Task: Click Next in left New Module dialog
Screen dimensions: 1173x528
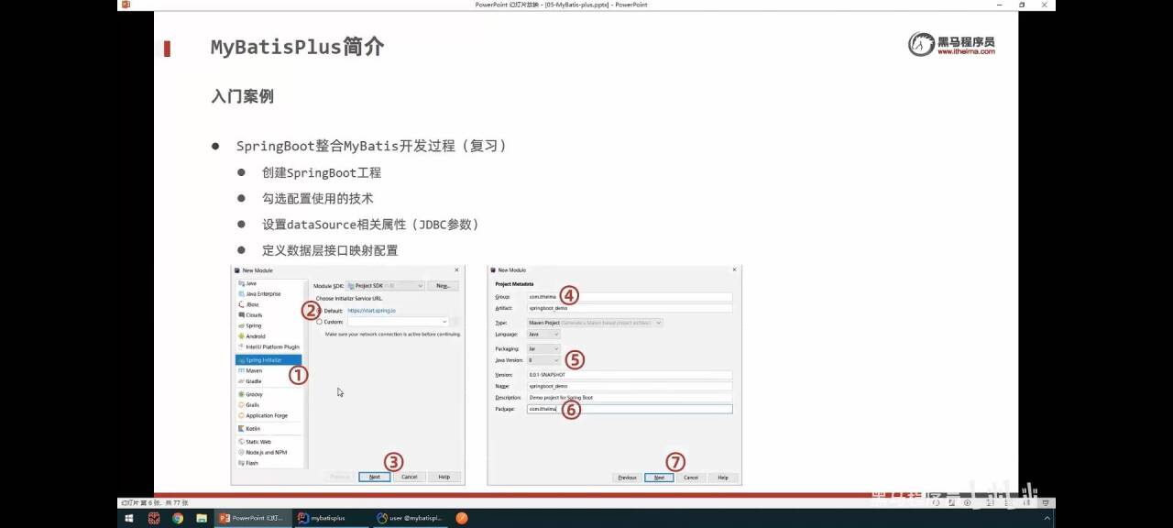Action: 375,477
